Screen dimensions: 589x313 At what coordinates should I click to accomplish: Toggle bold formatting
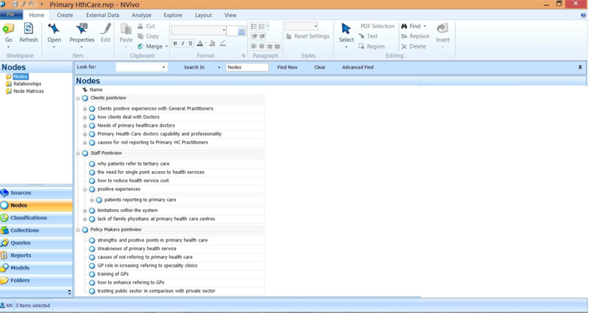[x=175, y=44]
